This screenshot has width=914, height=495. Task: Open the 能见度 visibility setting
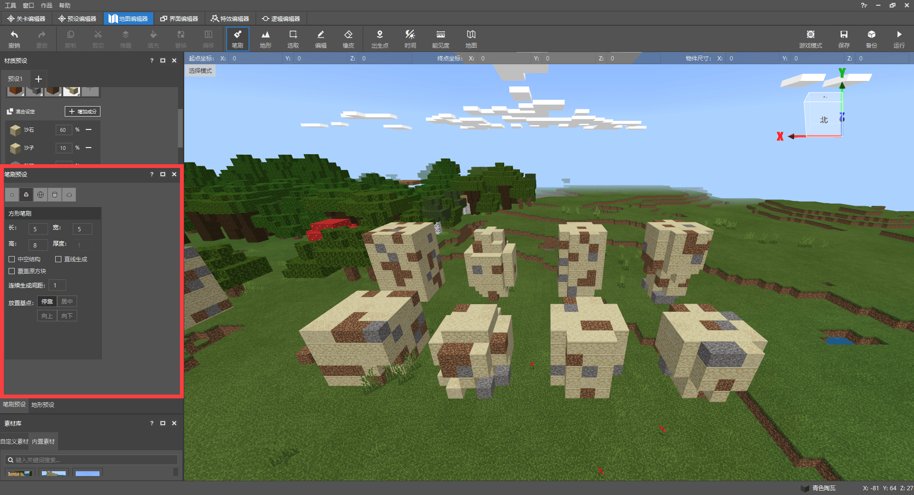pos(440,39)
